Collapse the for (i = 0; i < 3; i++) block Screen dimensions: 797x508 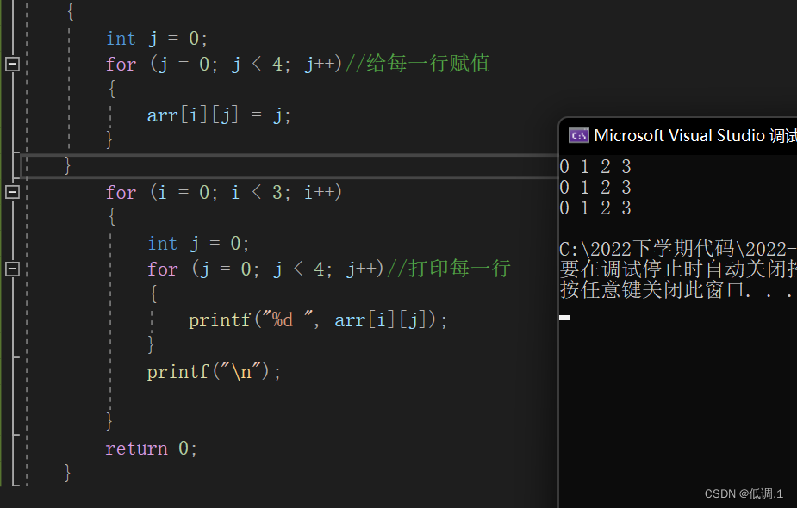pyautogui.click(x=12, y=192)
